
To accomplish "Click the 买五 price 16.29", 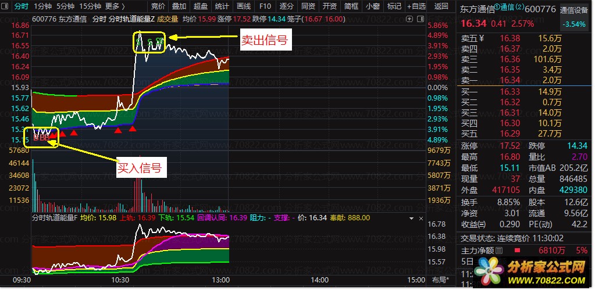I will coord(510,134).
